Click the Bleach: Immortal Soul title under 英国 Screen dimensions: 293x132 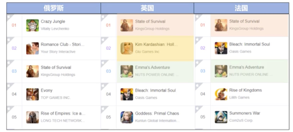click(x=155, y=90)
